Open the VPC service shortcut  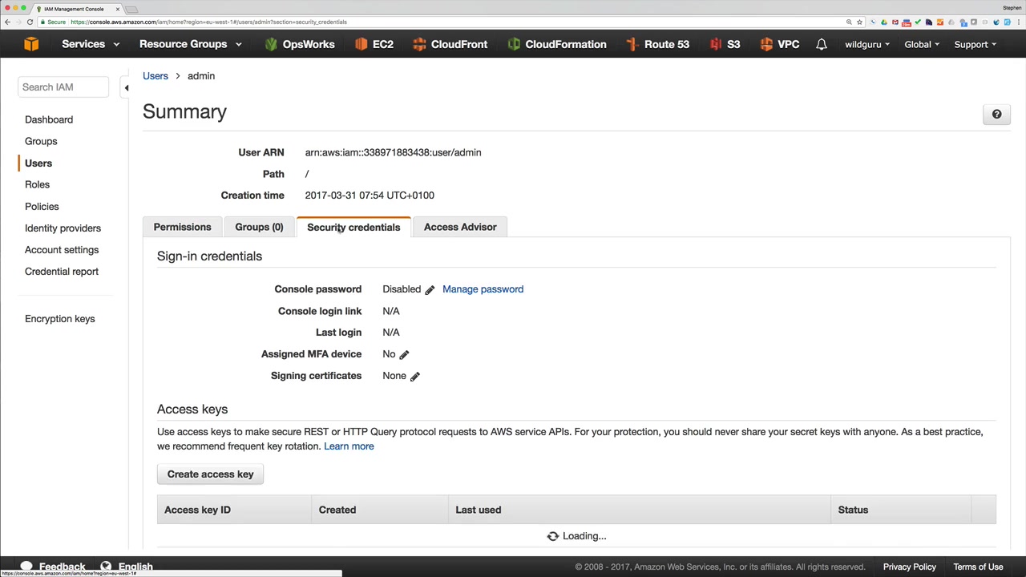[x=779, y=44]
